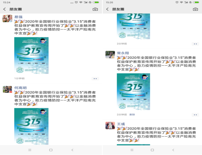Screen dimensions: 202x155
Task: Tap the recent-apps menu icon on the left screen nav bar
Action: point(30,150)
